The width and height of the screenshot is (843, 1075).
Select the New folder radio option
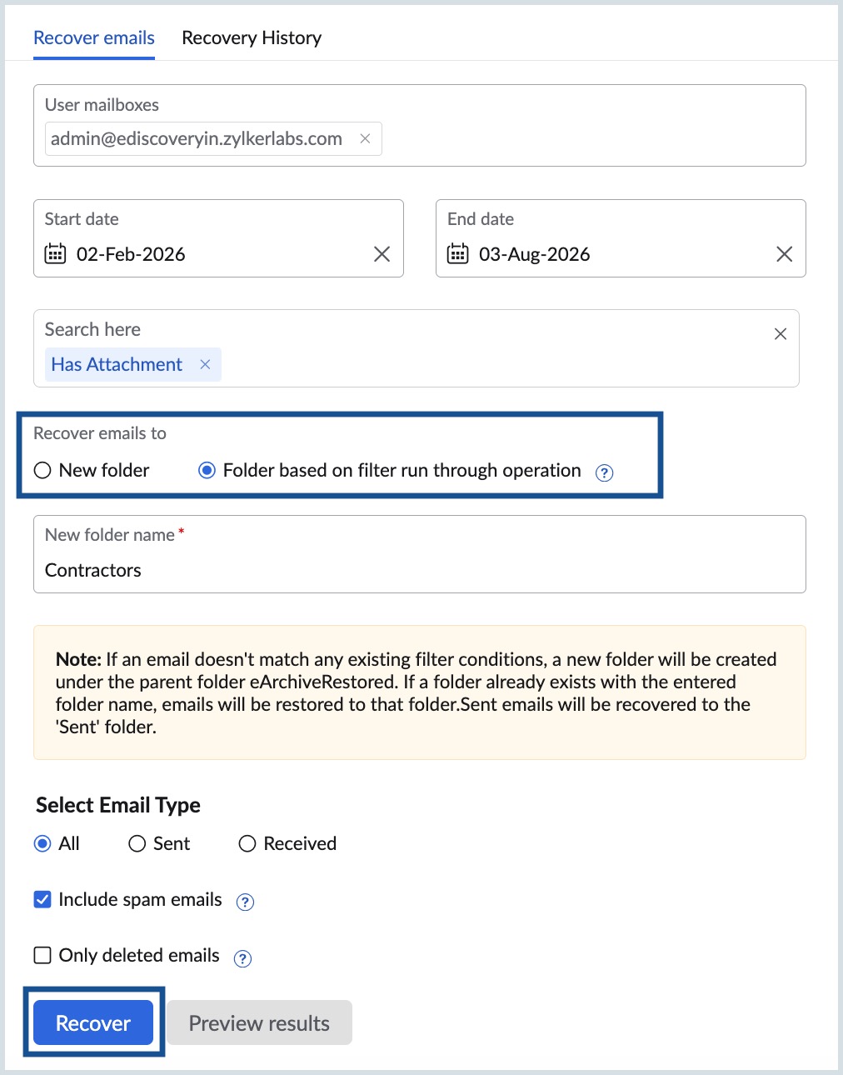[42, 471]
